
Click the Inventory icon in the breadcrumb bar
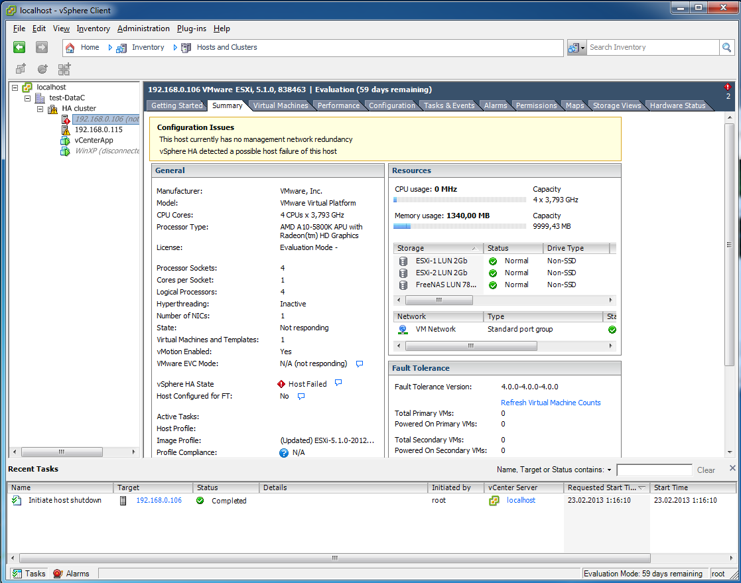click(121, 48)
